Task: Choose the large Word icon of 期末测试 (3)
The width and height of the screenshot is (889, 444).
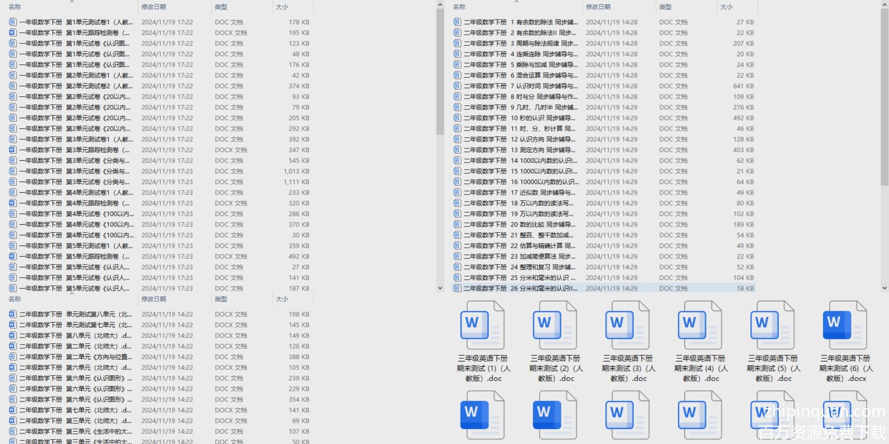Action: tap(628, 325)
